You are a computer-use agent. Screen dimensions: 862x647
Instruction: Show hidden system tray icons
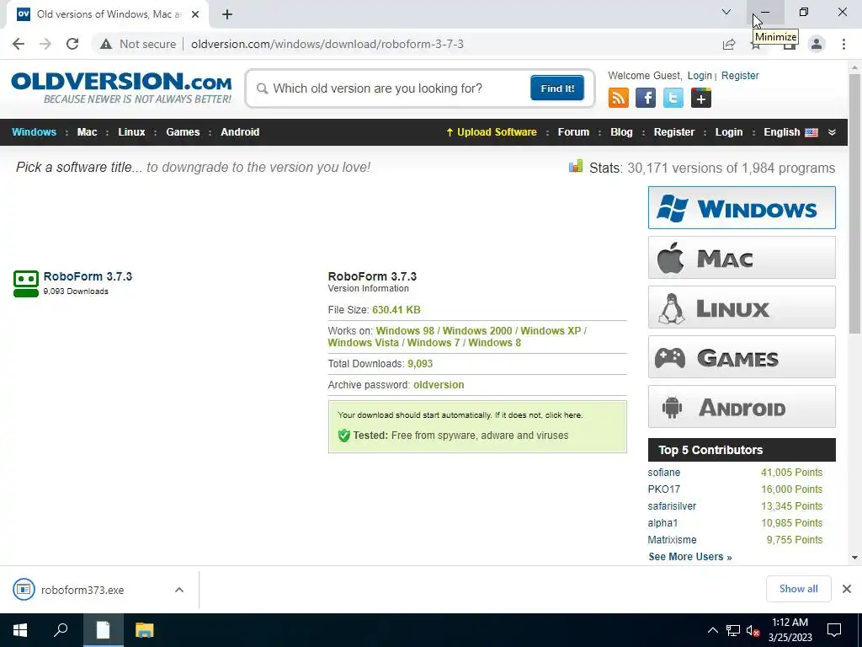pos(712,630)
